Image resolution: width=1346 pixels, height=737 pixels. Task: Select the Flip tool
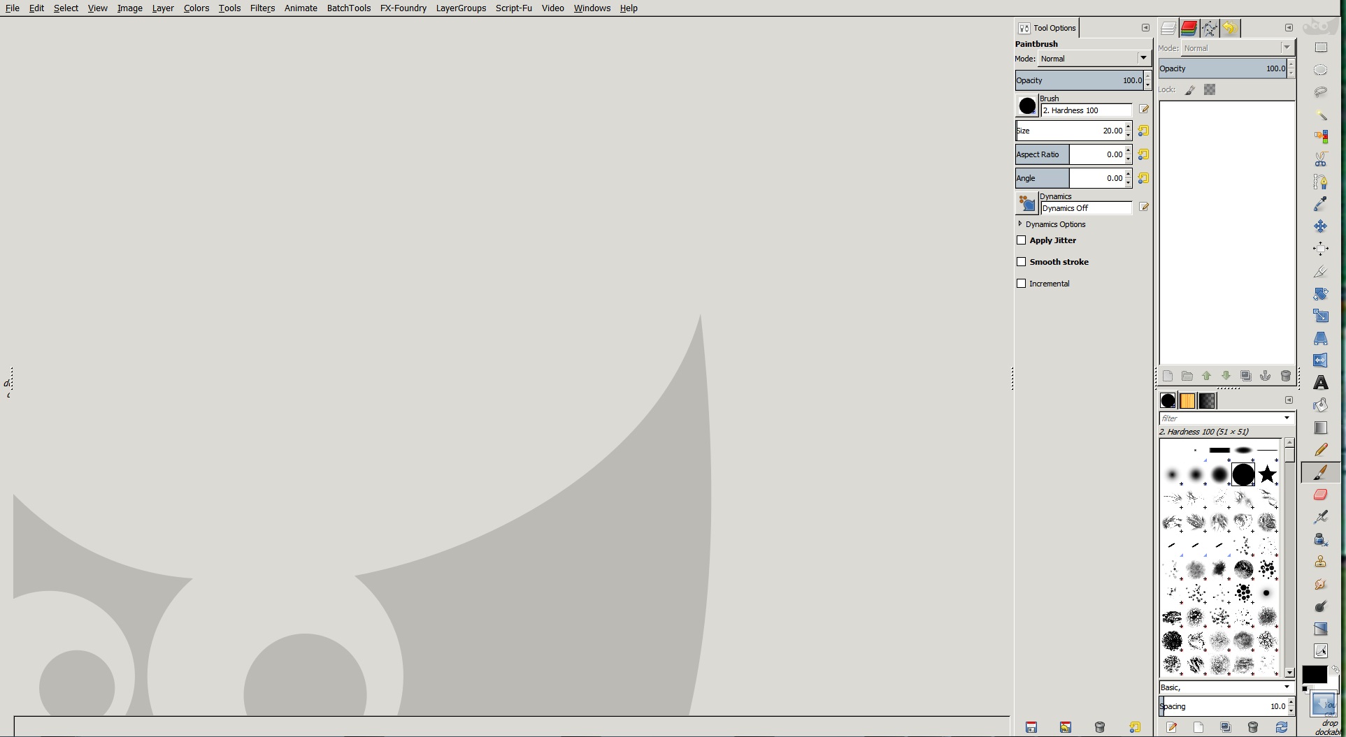(x=1320, y=360)
